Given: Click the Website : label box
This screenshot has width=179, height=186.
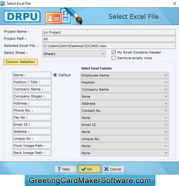Looking at the screenshot, I should click(32, 132).
